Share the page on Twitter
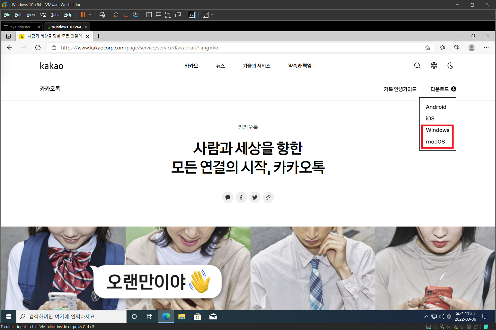496x330 pixels. [255, 197]
